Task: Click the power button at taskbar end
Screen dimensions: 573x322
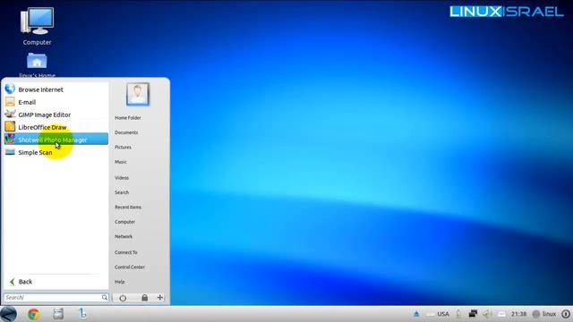Action: [566, 314]
